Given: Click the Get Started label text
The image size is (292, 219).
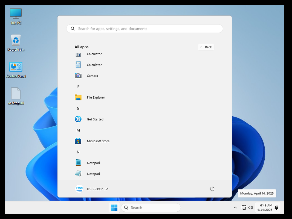Looking at the screenshot, I should coord(95,119).
